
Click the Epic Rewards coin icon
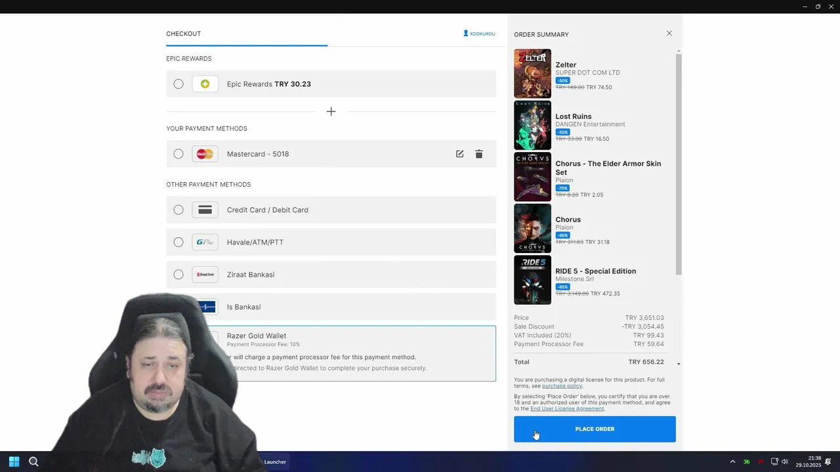tap(205, 84)
